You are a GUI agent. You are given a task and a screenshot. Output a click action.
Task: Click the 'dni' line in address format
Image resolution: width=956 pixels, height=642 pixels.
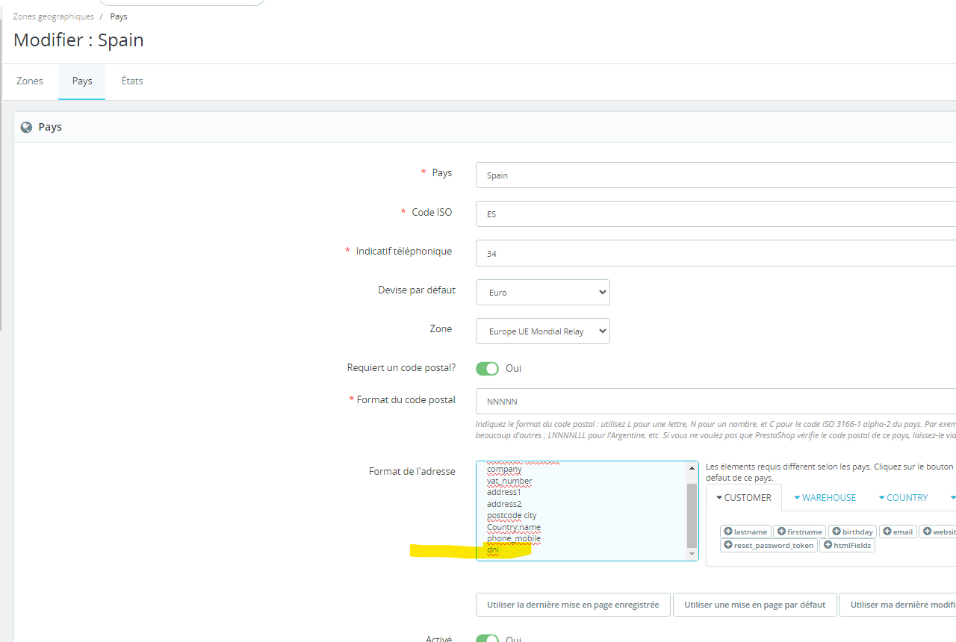pyautogui.click(x=493, y=550)
